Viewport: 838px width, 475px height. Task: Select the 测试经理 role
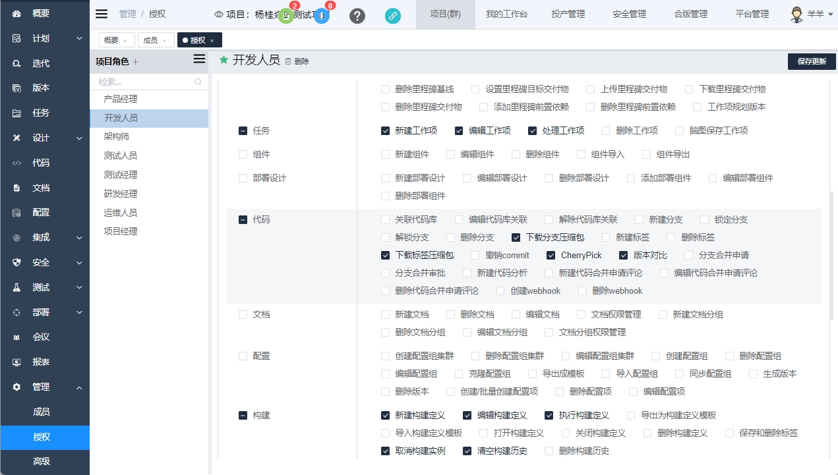[x=121, y=175]
